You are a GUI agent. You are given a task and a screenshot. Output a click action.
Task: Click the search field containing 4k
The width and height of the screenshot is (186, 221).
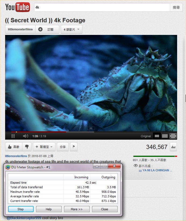click(x=102, y=7)
